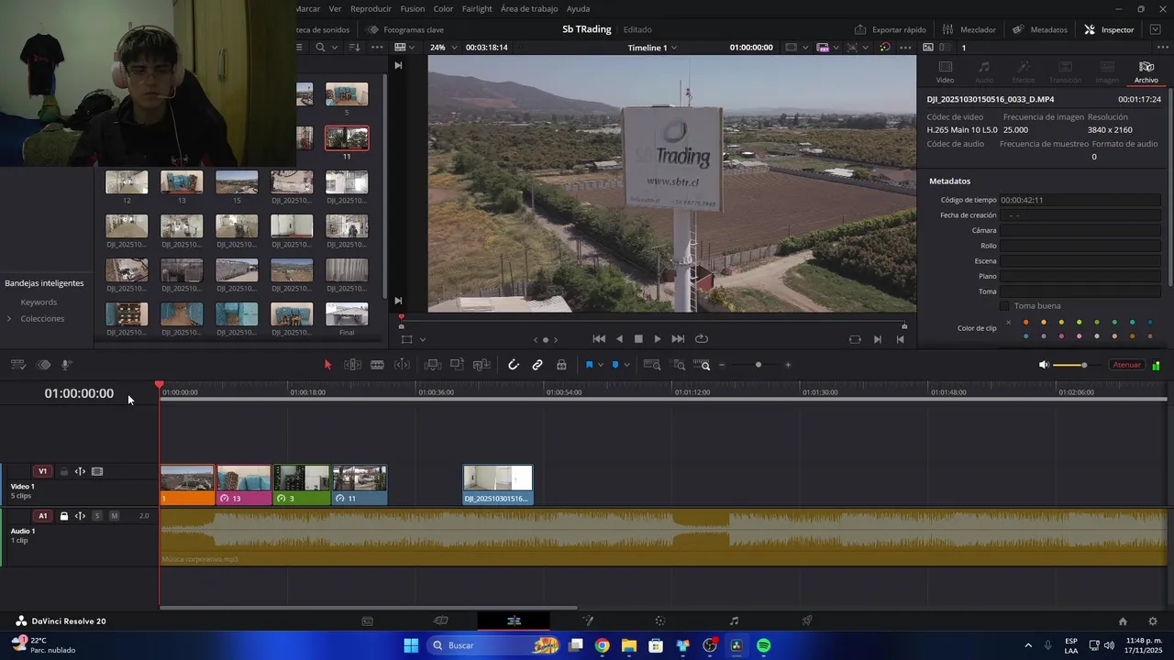
Task: Click the voiceover microphone icon in timeline toolbar
Action: (66, 365)
